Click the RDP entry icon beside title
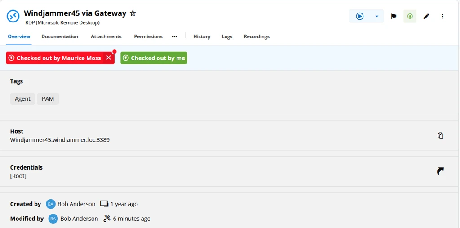Screen dimensions: 460x228 point(13,16)
